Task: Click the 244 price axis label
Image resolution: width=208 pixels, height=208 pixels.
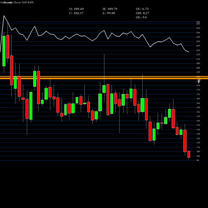Action: [198, 32]
